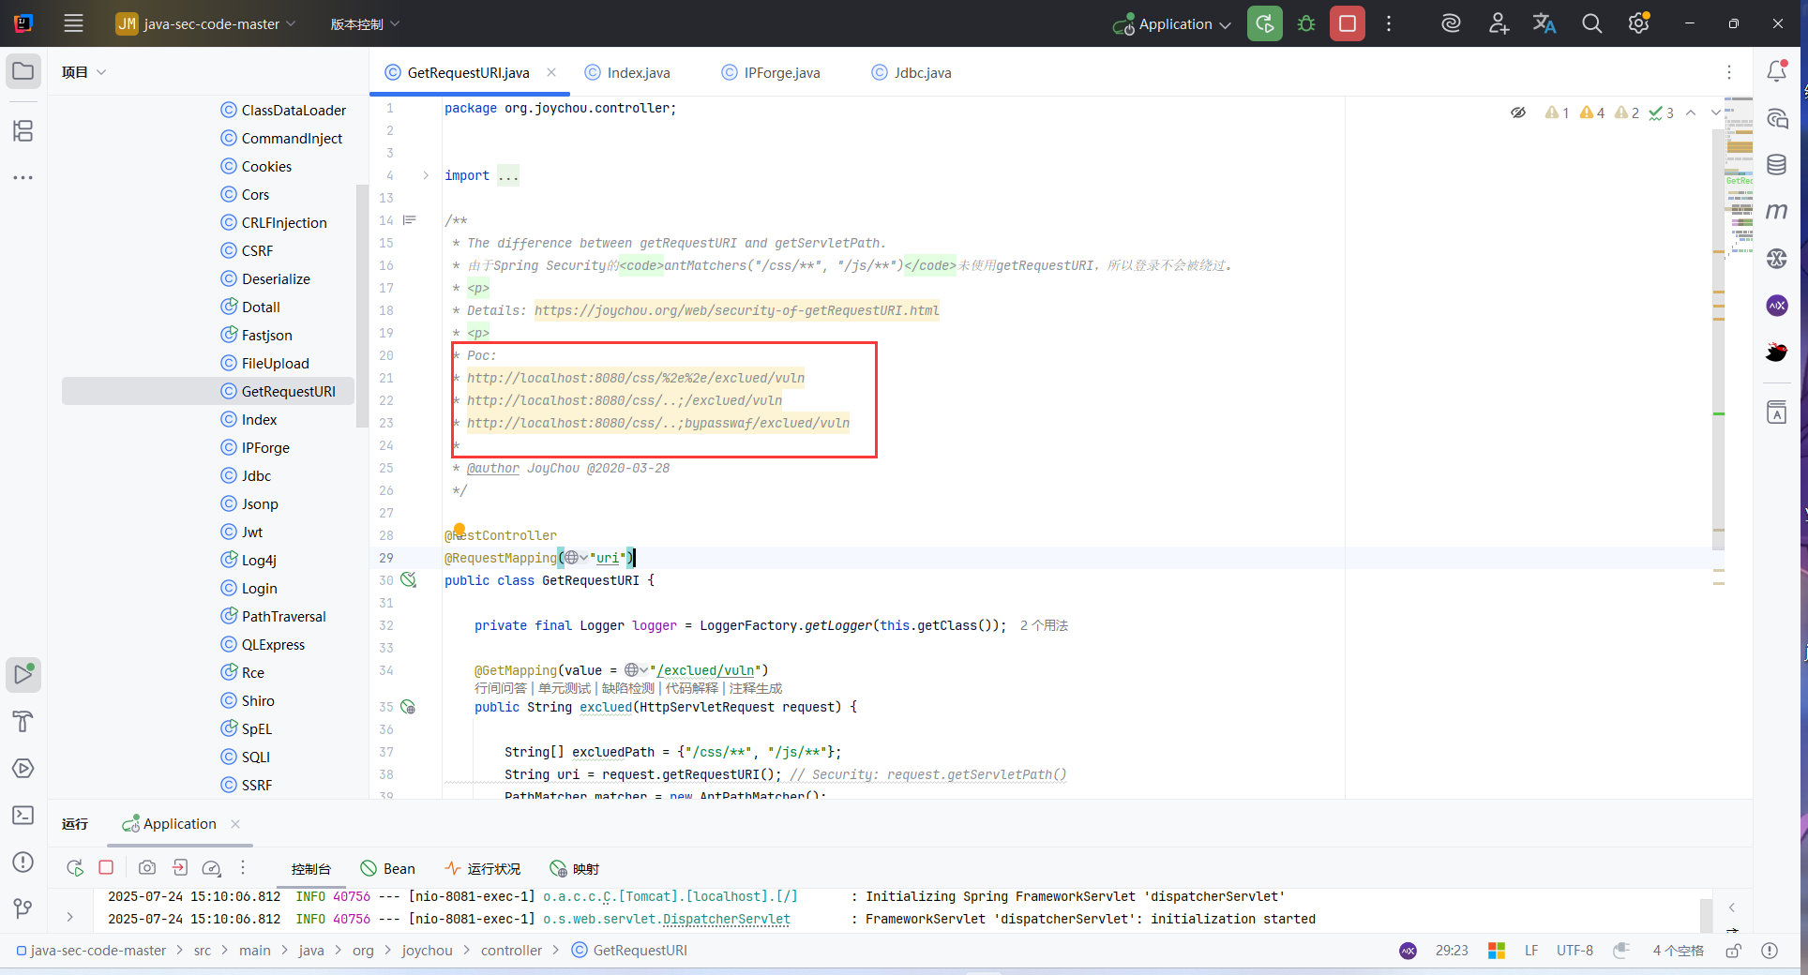
Task: Switch to the Jdbc.java editor tab
Action: click(912, 73)
